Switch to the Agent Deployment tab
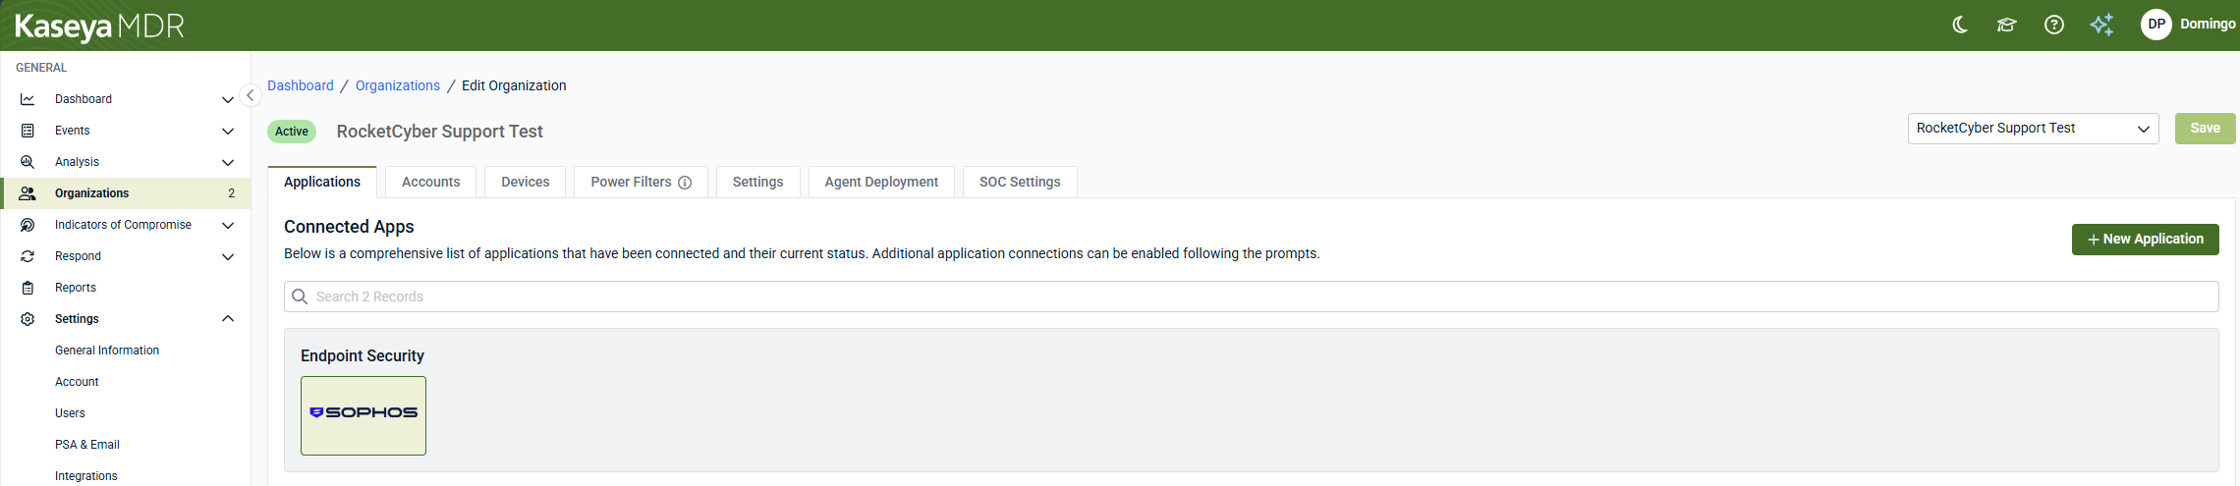This screenshot has width=2240, height=486. click(881, 182)
